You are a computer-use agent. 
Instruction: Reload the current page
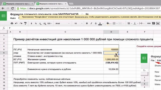pos(12,8)
